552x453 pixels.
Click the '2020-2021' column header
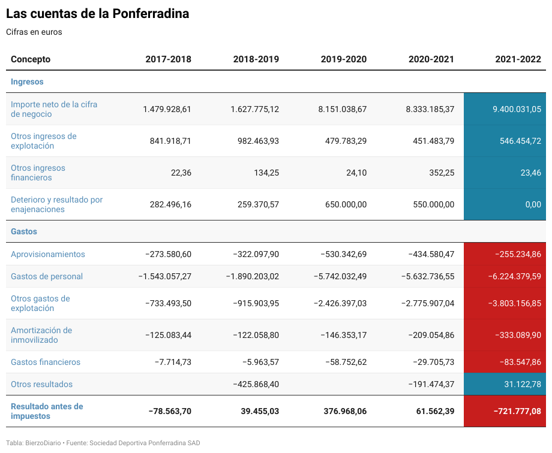pos(431,59)
